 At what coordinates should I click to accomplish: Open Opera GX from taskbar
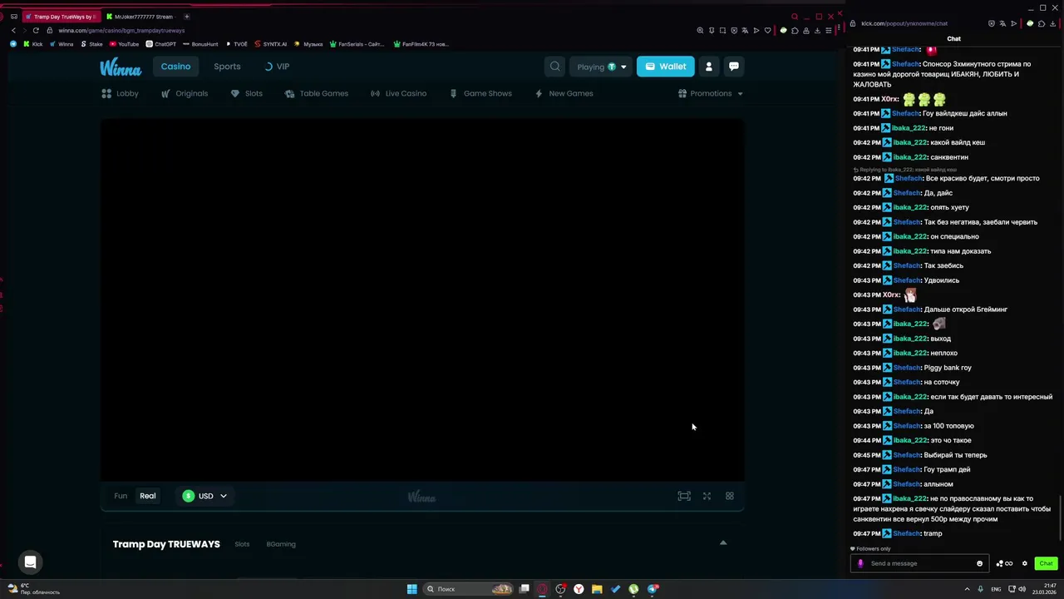coord(542,589)
